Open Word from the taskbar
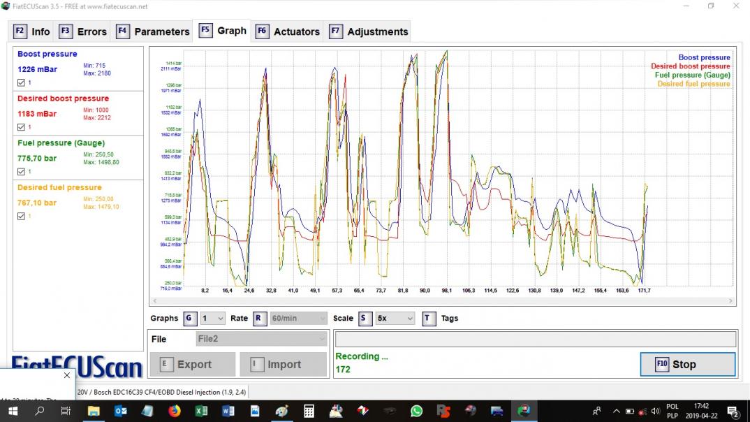 [x=228, y=411]
